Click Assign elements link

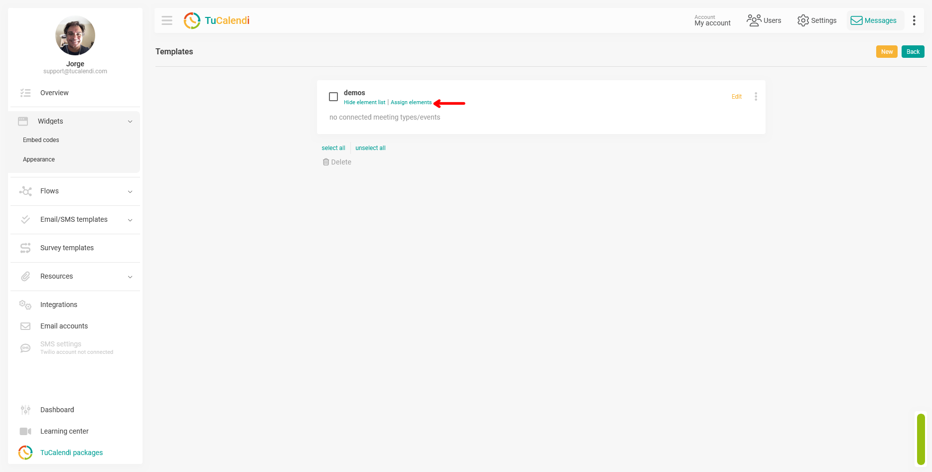click(x=411, y=103)
